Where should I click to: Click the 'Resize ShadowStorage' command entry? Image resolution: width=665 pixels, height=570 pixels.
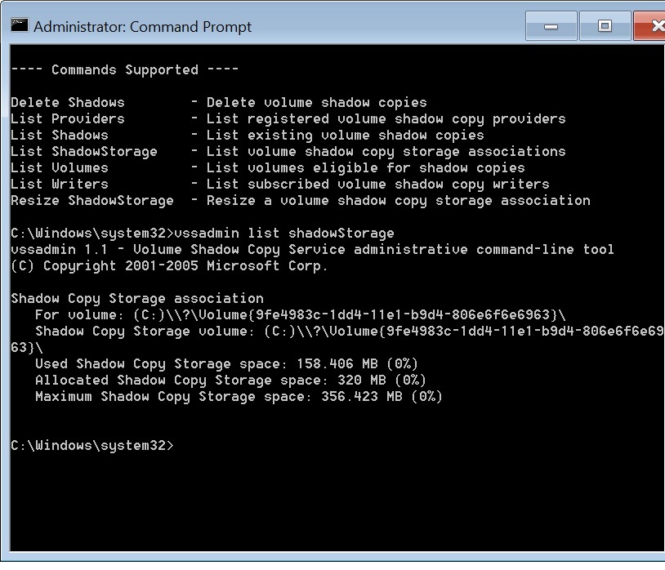pyautogui.click(x=92, y=200)
